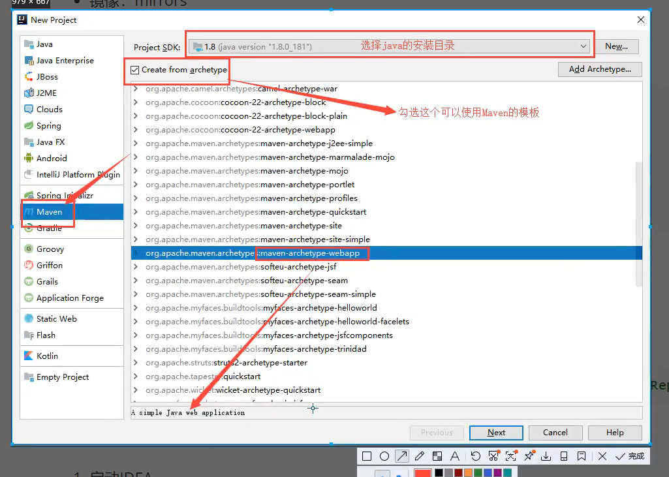This screenshot has width=669, height=477.
Task: Expand maven-archetype-site-simple entry
Action: coord(136,239)
